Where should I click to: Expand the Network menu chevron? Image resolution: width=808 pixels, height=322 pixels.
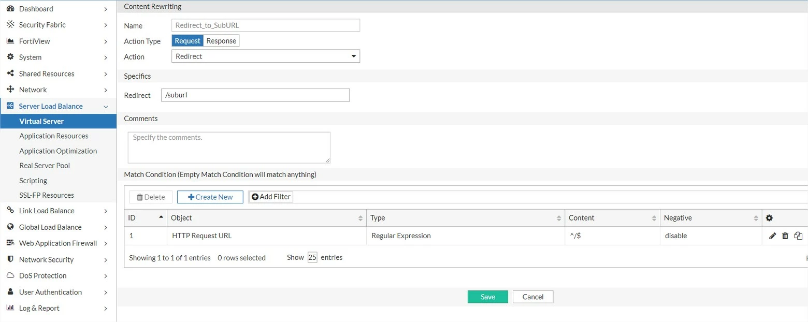tap(106, 90)
